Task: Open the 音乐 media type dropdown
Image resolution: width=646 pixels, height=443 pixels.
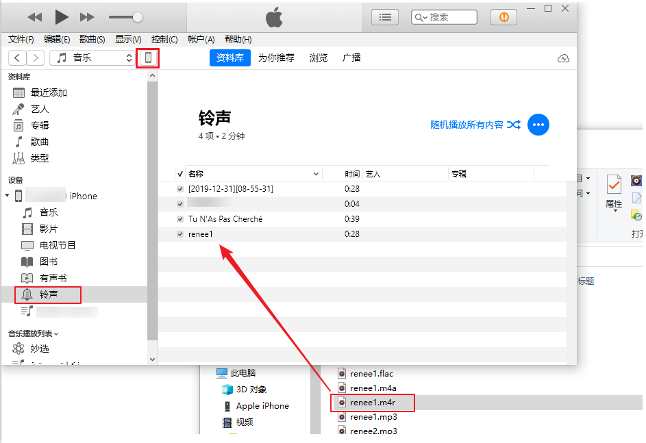Action: click(92, 58)
